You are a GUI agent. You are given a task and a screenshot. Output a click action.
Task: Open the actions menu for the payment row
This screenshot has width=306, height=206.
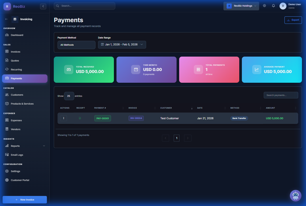click(x=64, y=118)
